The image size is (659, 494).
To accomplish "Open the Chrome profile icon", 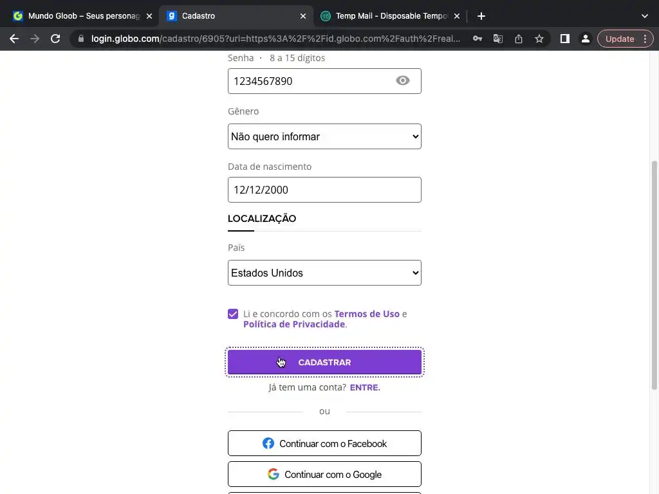I will pyautogui.click(x=585, y=39).
